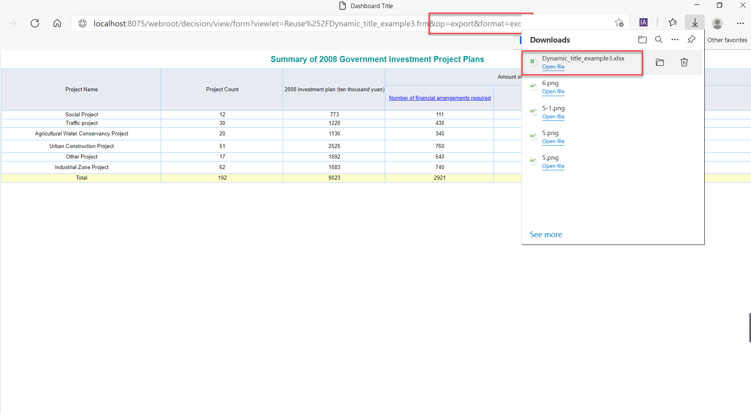Expand the Other favorites folder

tap(727, 40)
